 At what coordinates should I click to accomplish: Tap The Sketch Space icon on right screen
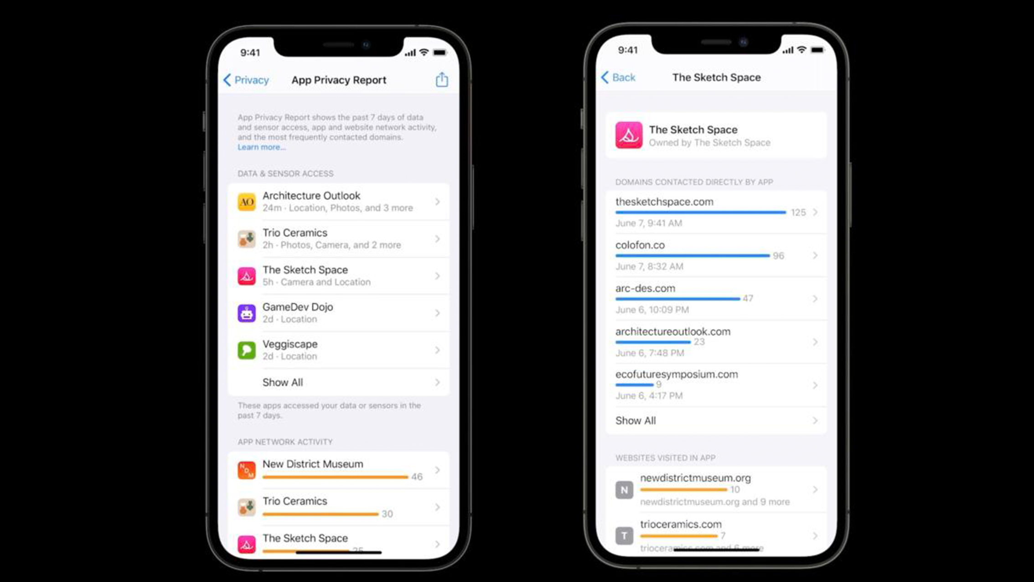(x=629, y=135)
